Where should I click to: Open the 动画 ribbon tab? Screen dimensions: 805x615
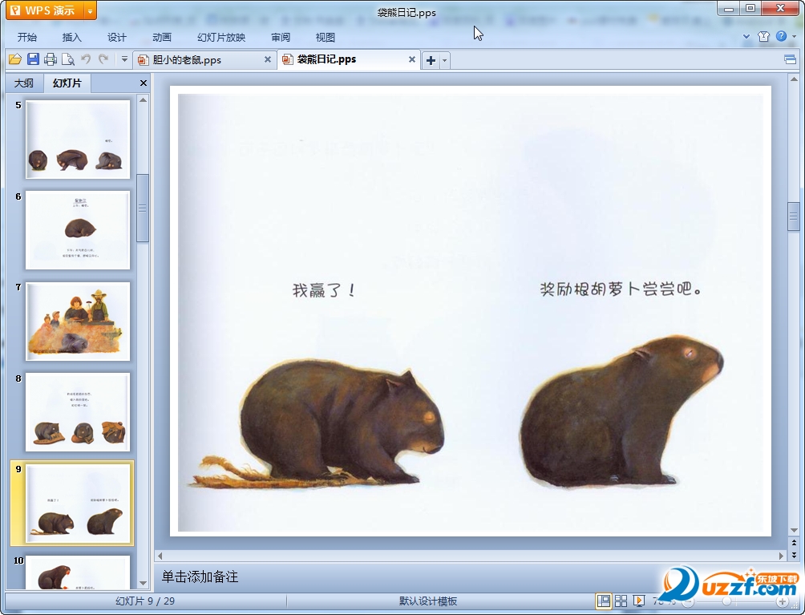[162, 37]
